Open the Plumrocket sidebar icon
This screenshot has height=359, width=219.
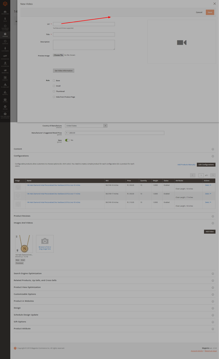[x=5, y=86]
